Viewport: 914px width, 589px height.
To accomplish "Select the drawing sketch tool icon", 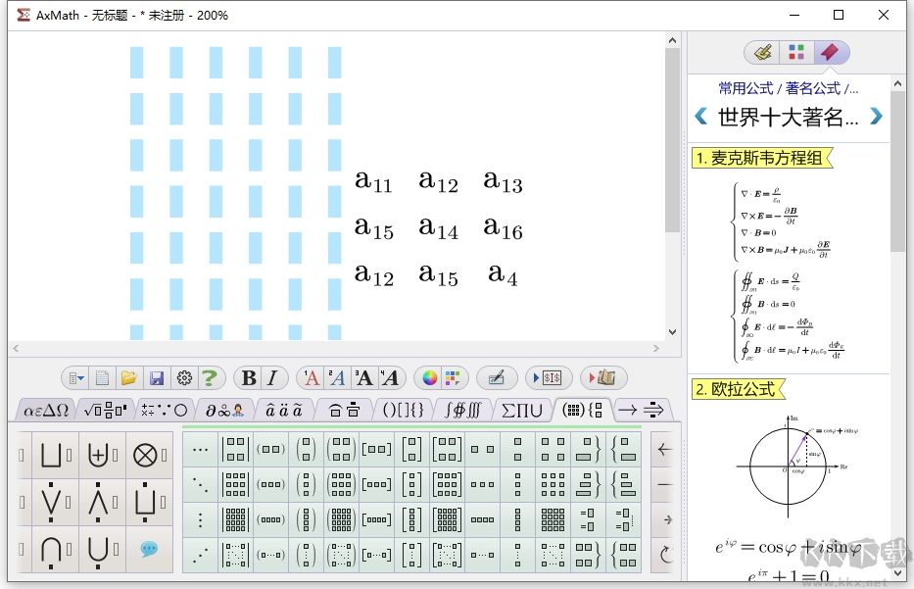I will [497, 377].
